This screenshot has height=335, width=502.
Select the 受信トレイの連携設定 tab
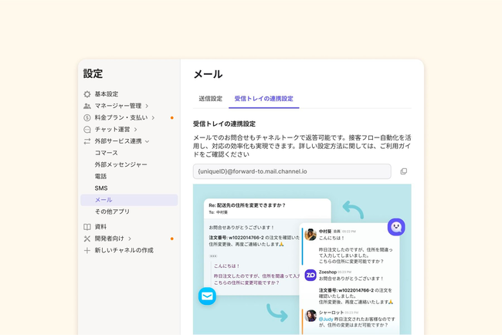click(x=264, y=99)
